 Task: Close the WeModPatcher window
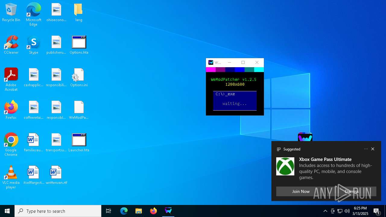click(257, 62)
